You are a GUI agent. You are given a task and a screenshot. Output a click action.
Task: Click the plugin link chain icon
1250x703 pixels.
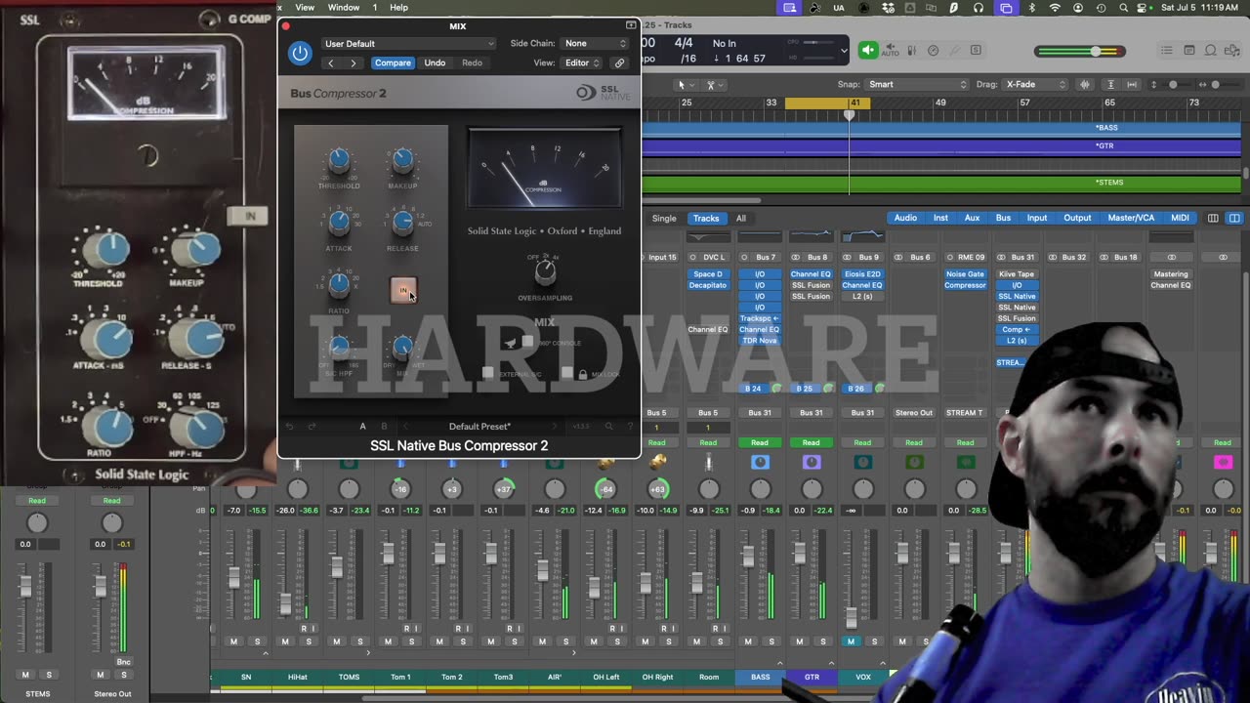click(x=619, y=62)
